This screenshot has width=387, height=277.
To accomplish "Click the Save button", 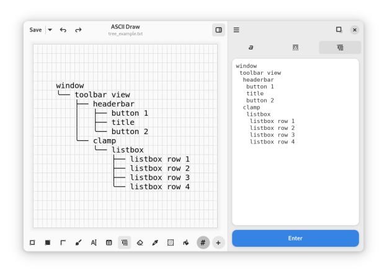I will [35, 30].
